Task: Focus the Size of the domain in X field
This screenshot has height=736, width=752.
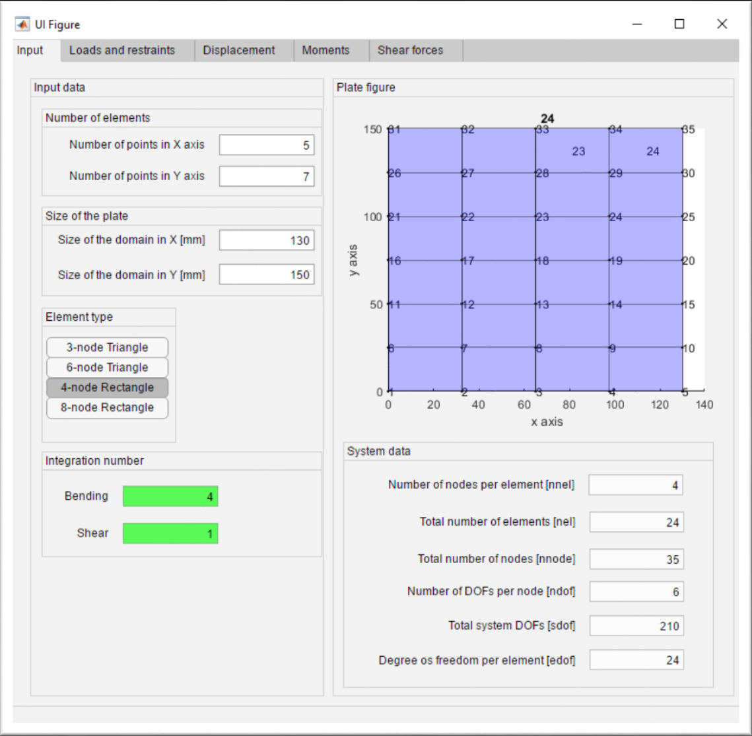Action: pyautogui.click(x=267, y=240)
